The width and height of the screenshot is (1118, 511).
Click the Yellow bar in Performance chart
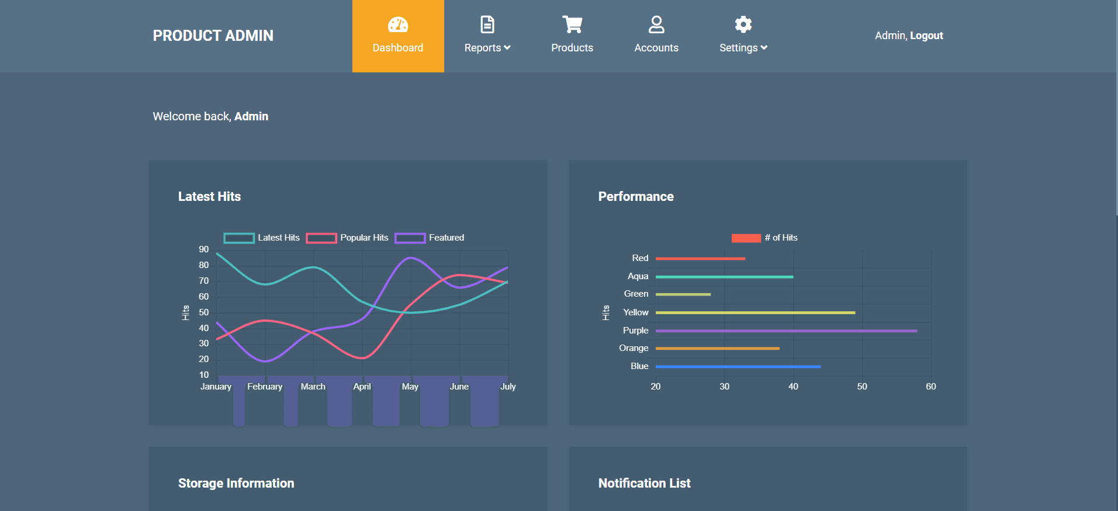(x=755, y=313)
